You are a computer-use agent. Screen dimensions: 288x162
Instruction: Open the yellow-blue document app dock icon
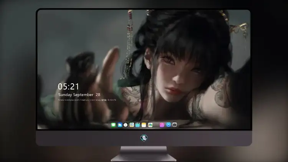pyautogui.click(x=131, y=125)
